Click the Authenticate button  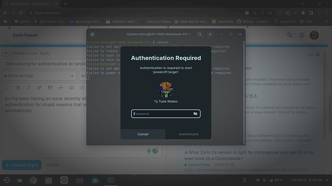point(189,134)
